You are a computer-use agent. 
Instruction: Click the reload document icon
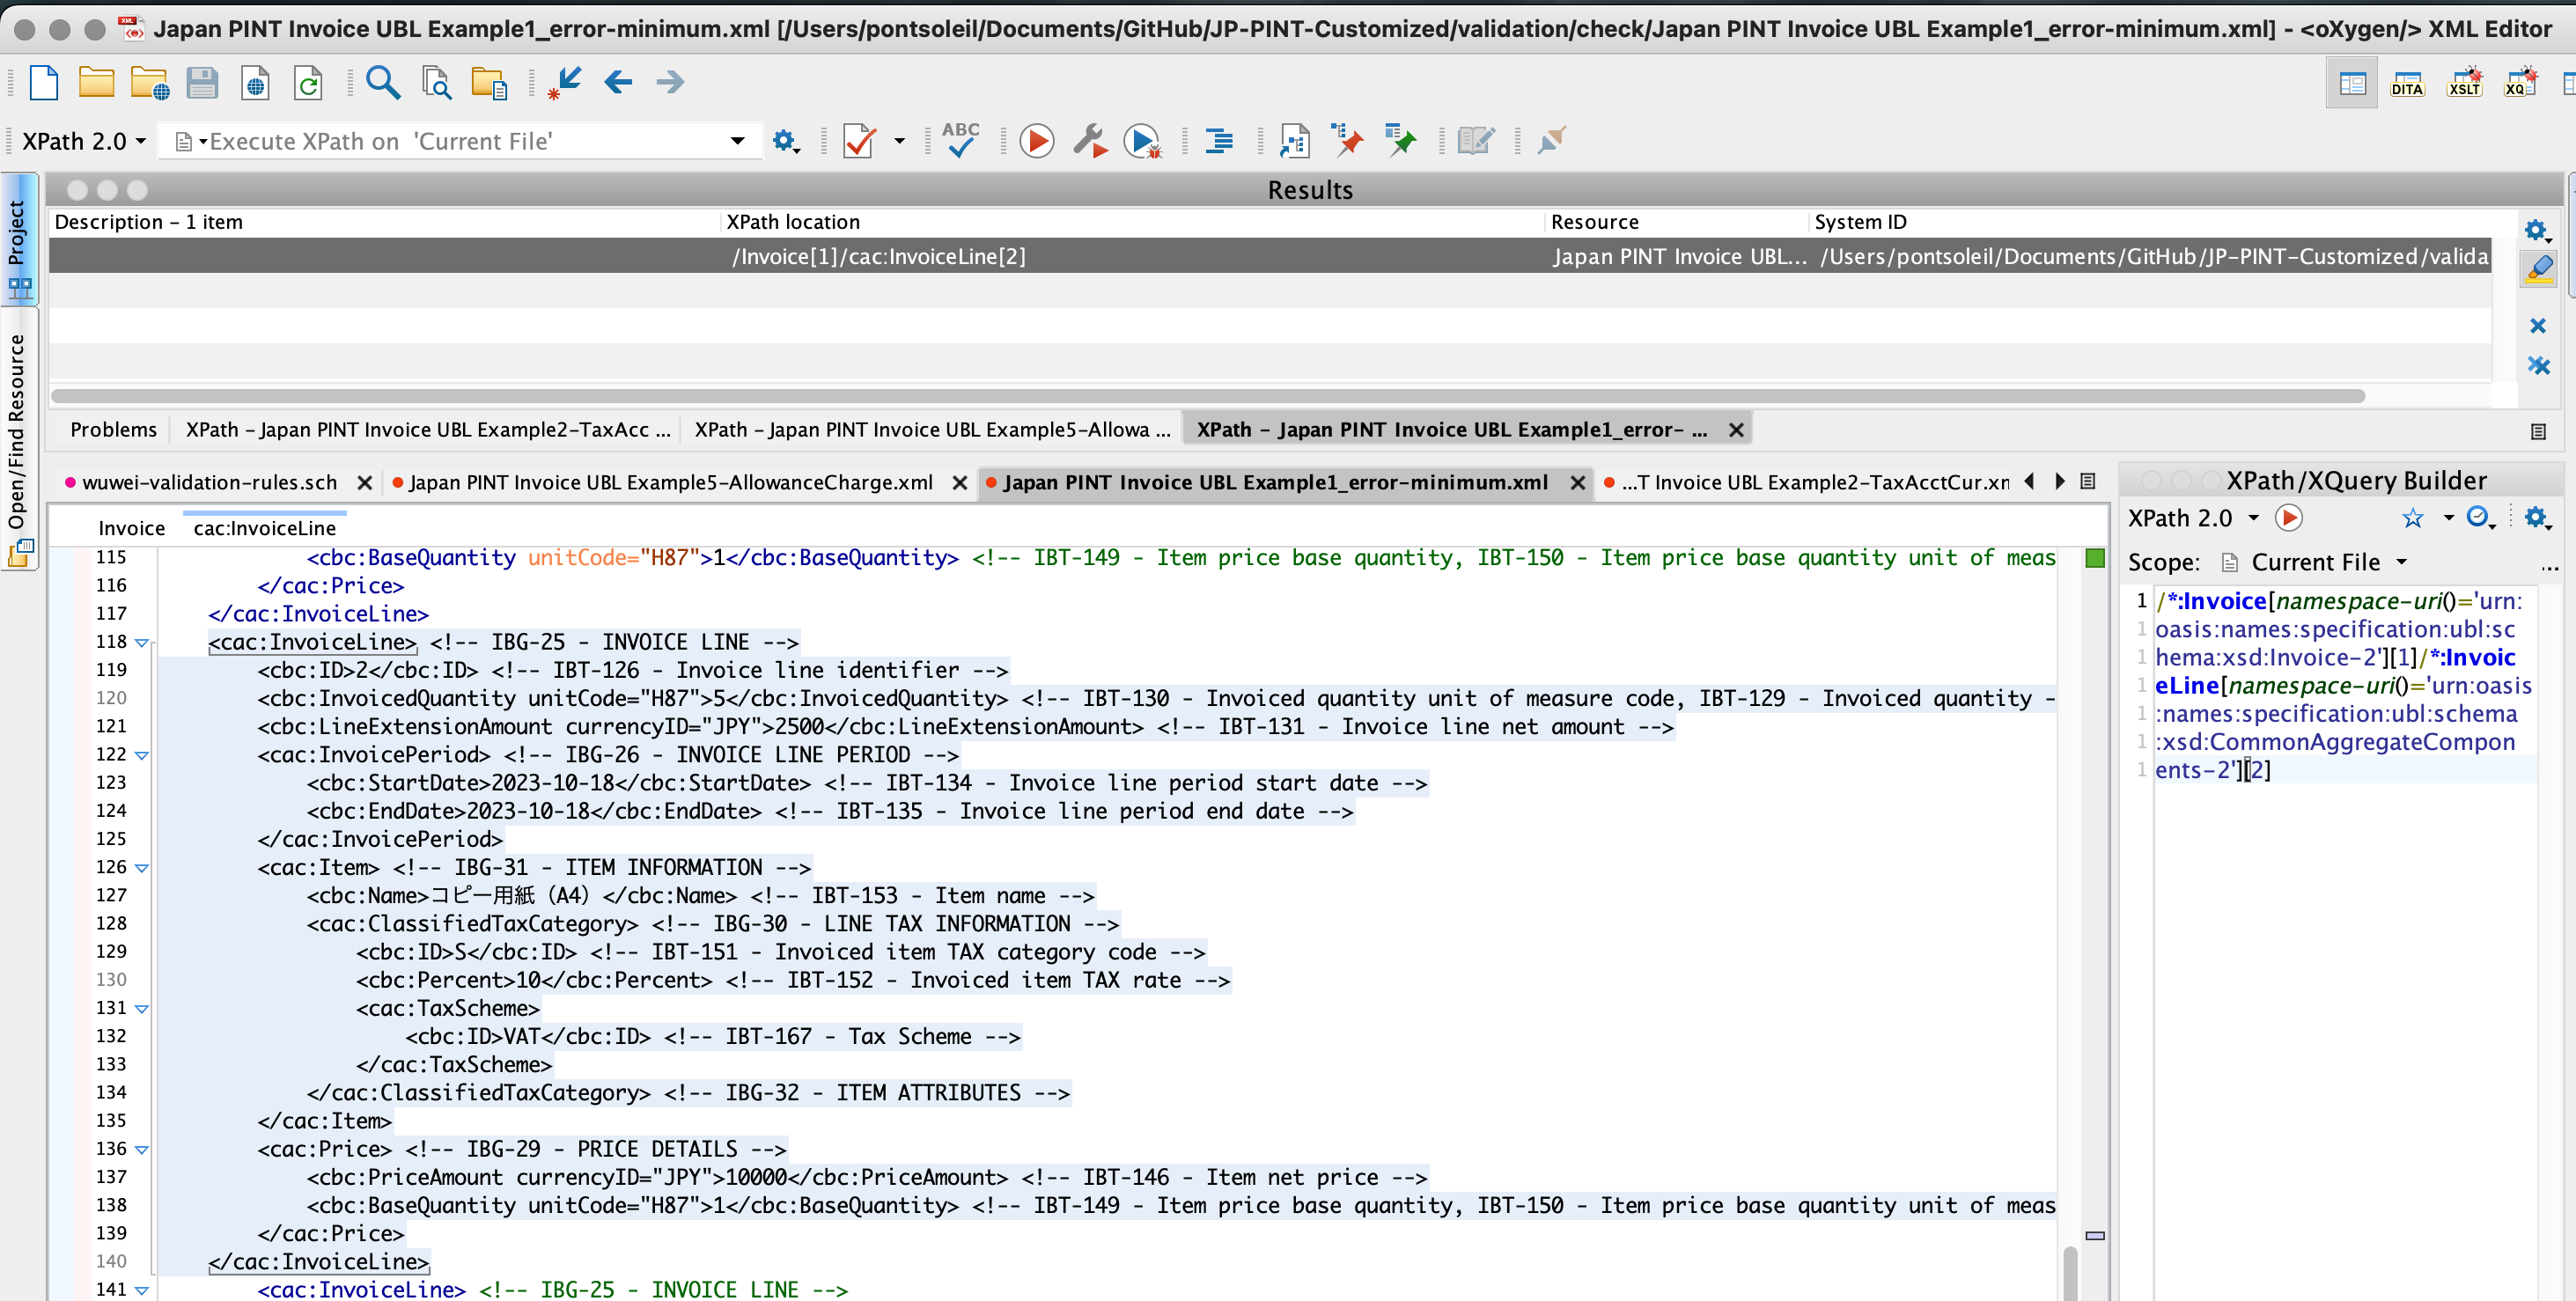[308, 82]
